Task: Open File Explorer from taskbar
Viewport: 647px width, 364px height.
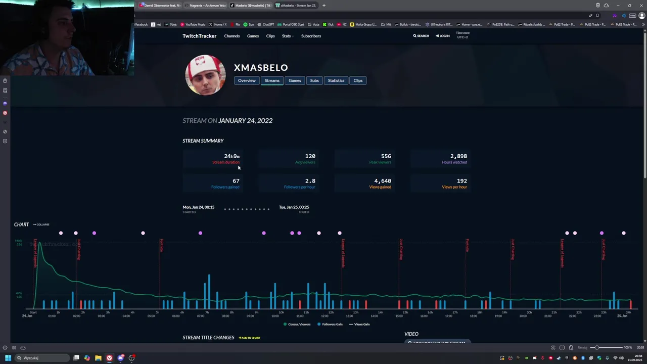Action: point(98,358)
